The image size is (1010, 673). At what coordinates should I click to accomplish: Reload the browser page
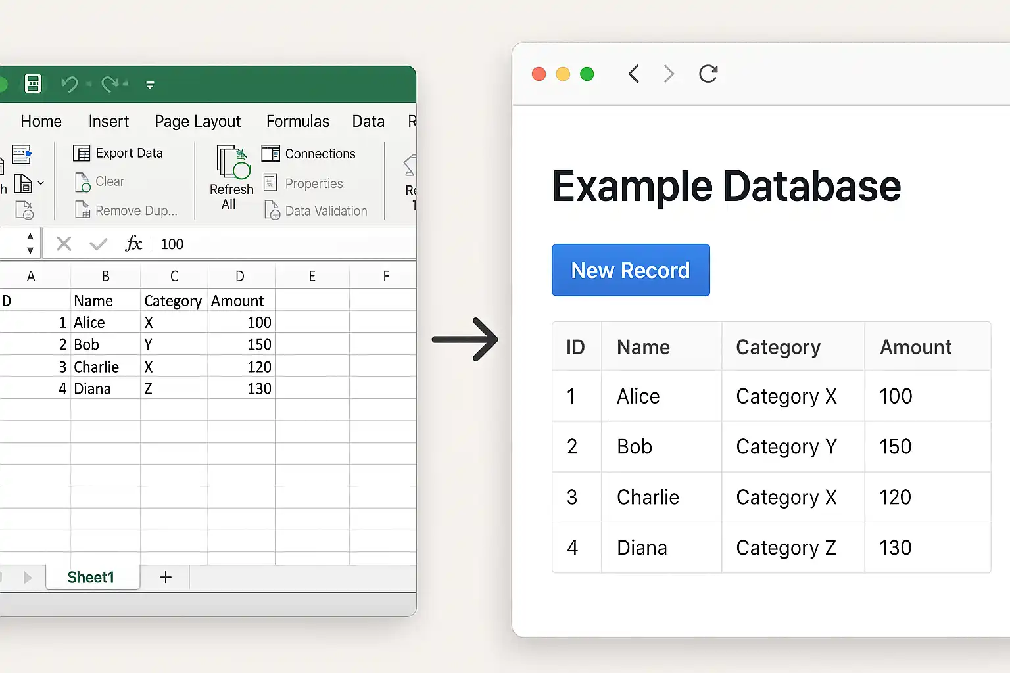pos(708,74)
